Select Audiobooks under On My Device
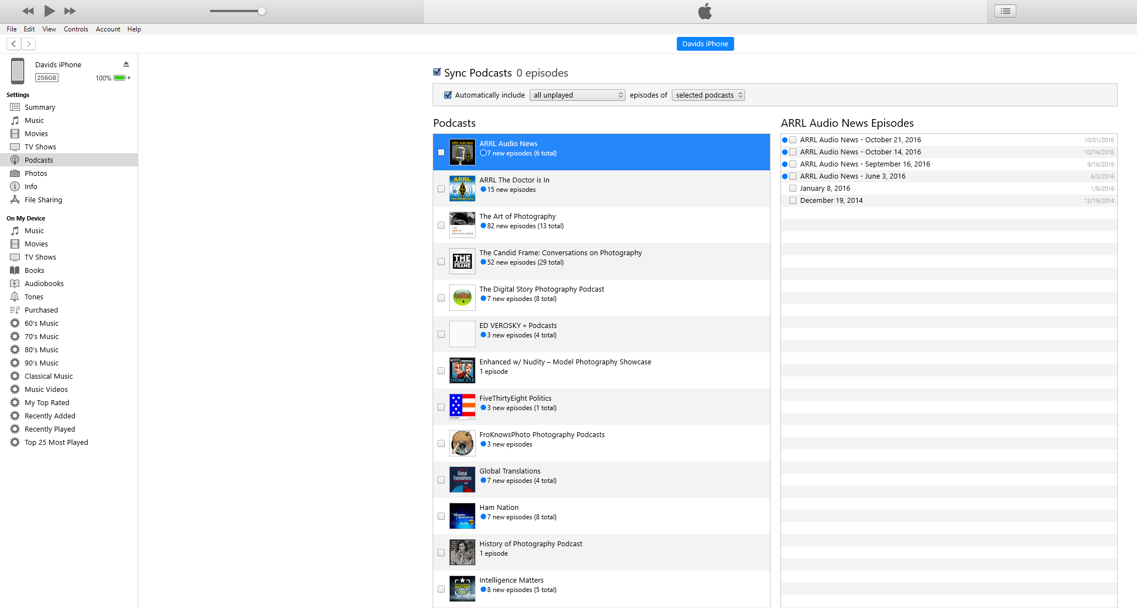The height and width of the screenshot is (608, 1137). click(x=44, y=283)
